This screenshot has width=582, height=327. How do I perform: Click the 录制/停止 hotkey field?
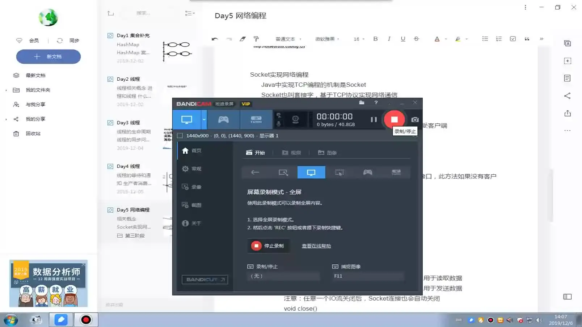click(x=284, y=276)
